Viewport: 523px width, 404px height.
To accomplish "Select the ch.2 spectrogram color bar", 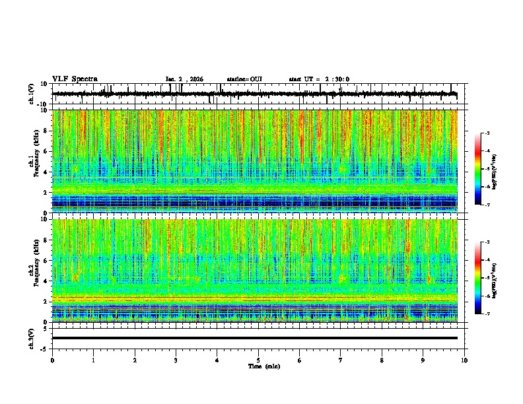I will point(477,278).
